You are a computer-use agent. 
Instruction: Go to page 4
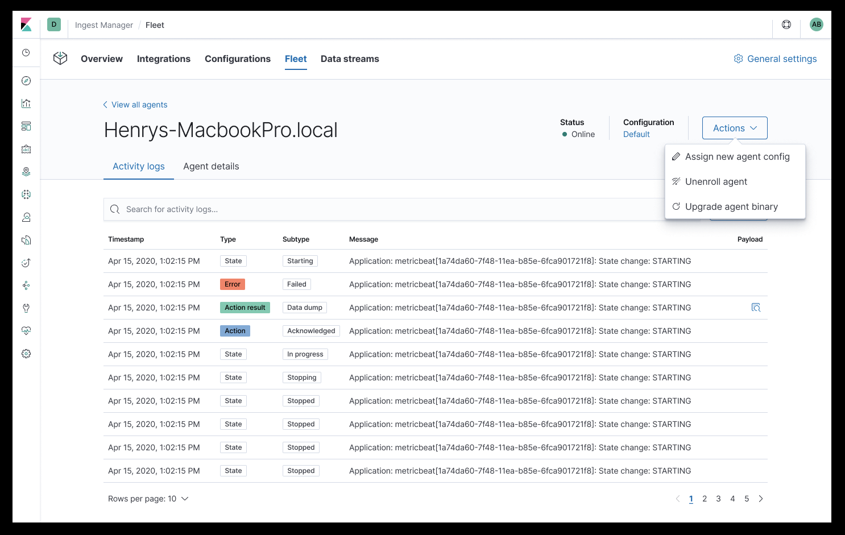point(732,499)
